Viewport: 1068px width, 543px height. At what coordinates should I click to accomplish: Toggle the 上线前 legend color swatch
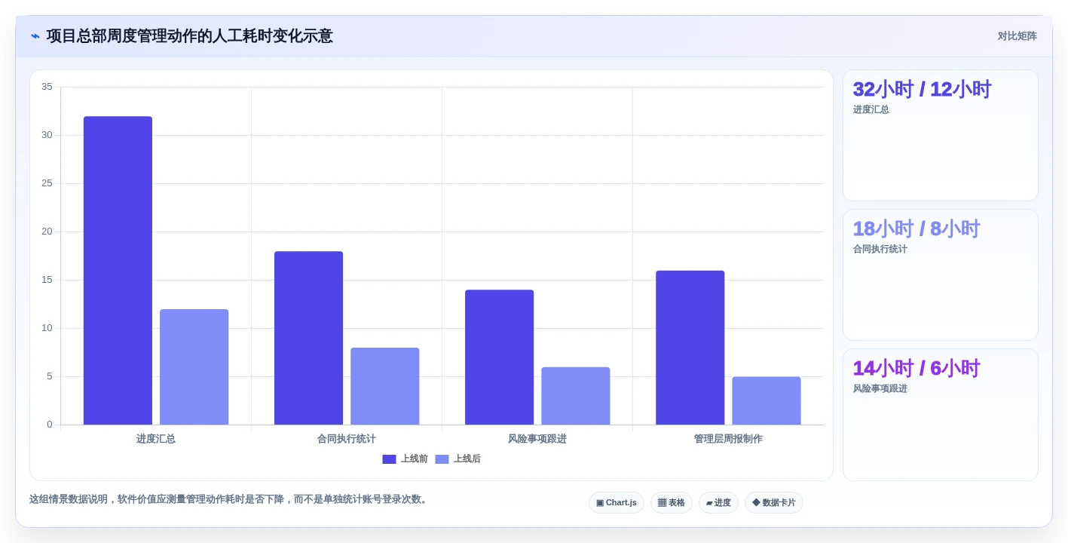point(389,459)
